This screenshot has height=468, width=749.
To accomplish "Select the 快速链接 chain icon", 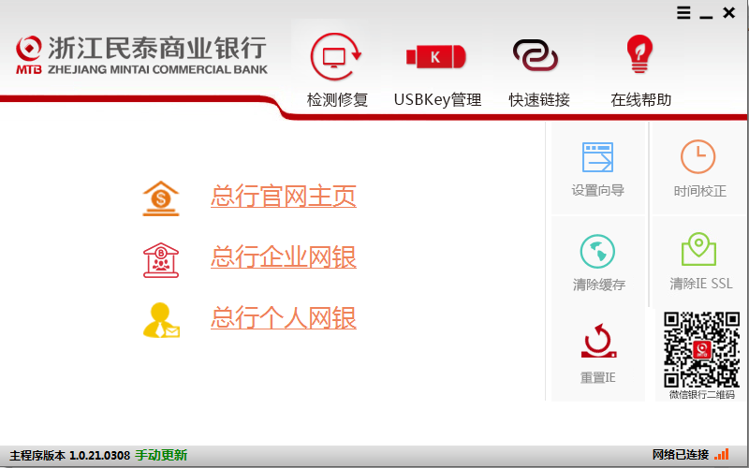I will 535,55.
